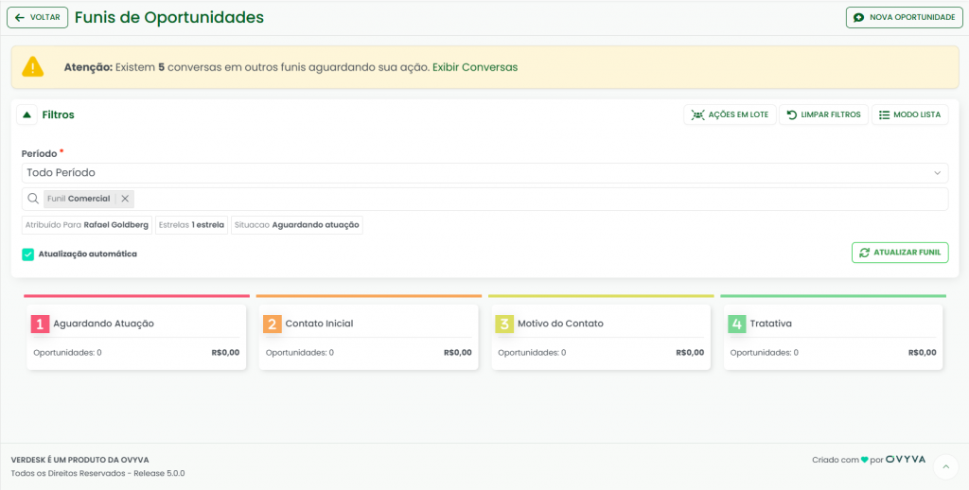Click the orange number 2 stage badge
969x490 pixels.
272,324
